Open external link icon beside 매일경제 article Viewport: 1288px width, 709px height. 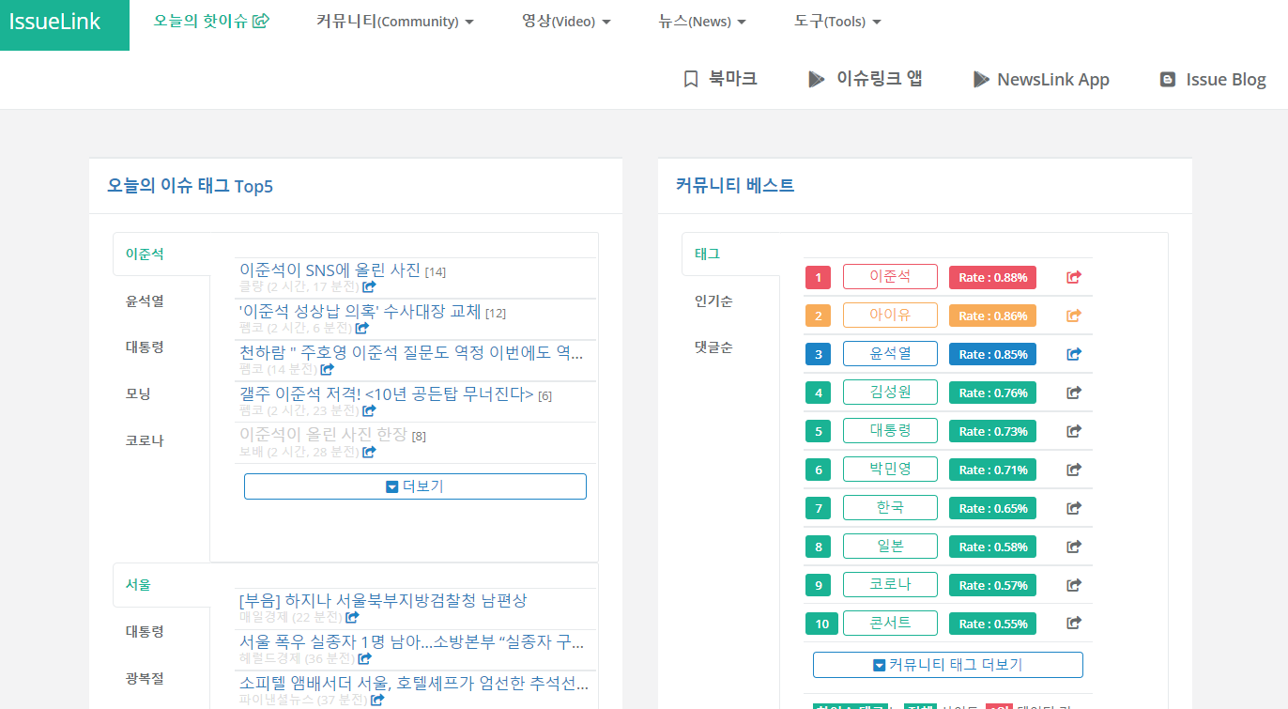[x=352, y=617]
